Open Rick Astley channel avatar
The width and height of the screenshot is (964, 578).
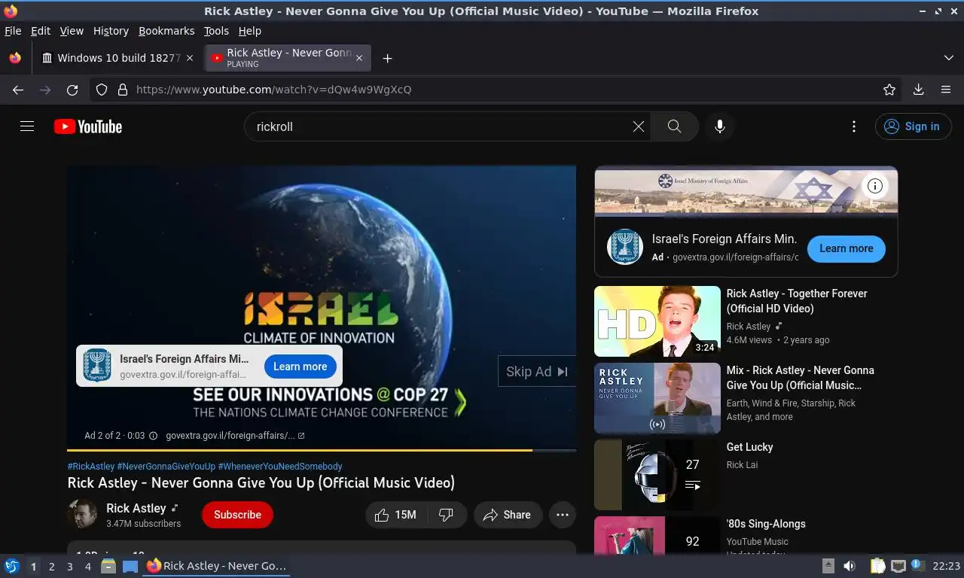[82, 515]
